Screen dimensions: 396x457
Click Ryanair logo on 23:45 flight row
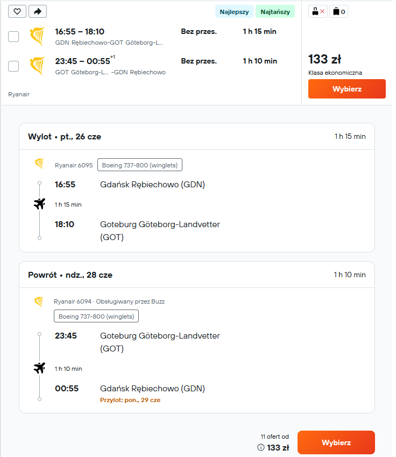(x=37, y=66)
